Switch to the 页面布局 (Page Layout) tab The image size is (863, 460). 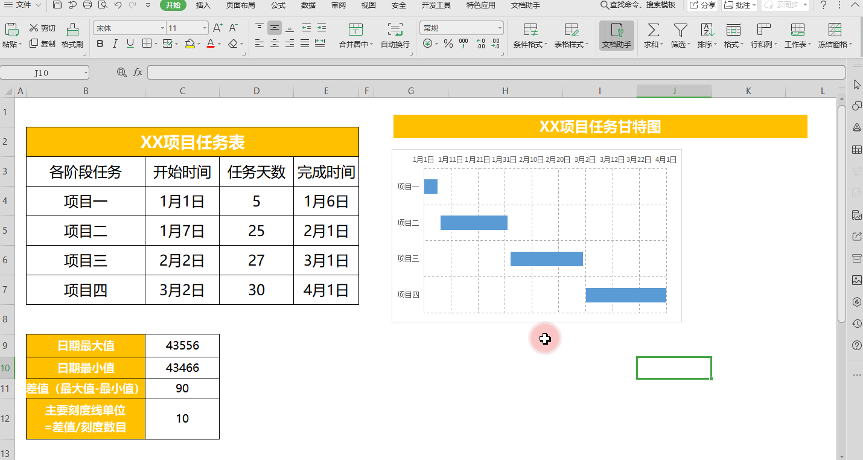coord(241,5)
